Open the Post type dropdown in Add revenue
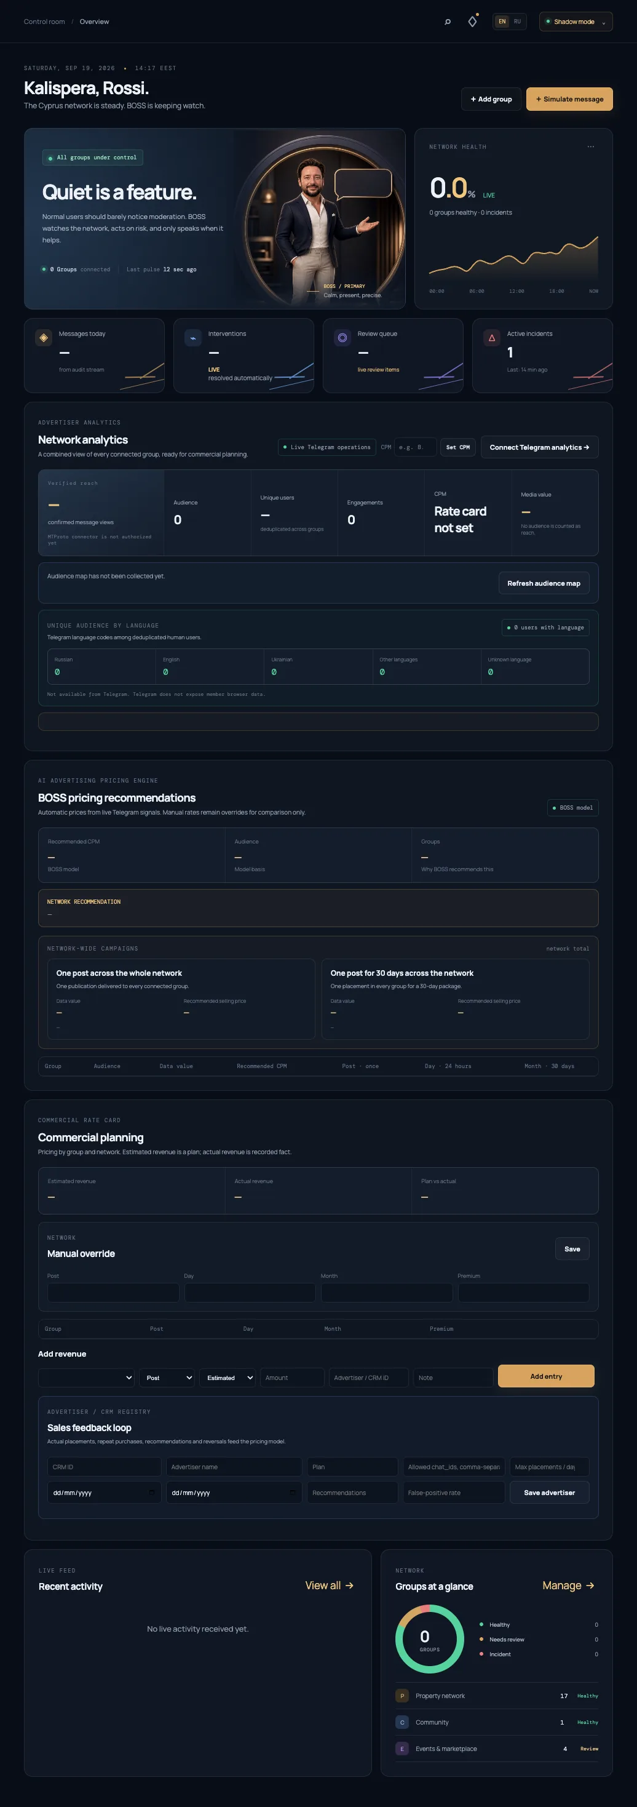 click(167, 1378)
